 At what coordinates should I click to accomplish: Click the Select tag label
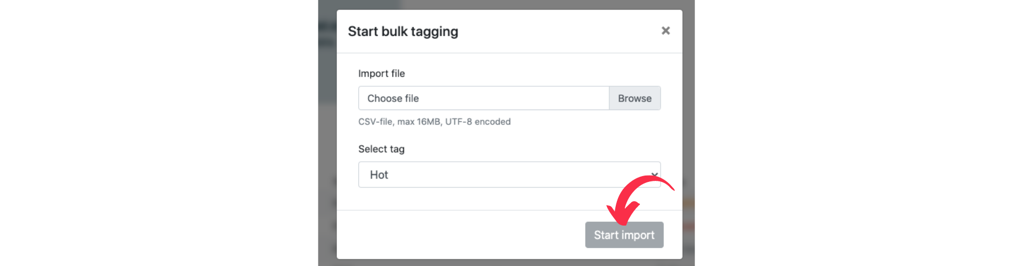pos(382,149)
